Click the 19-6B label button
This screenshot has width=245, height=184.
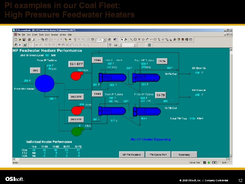97,94
